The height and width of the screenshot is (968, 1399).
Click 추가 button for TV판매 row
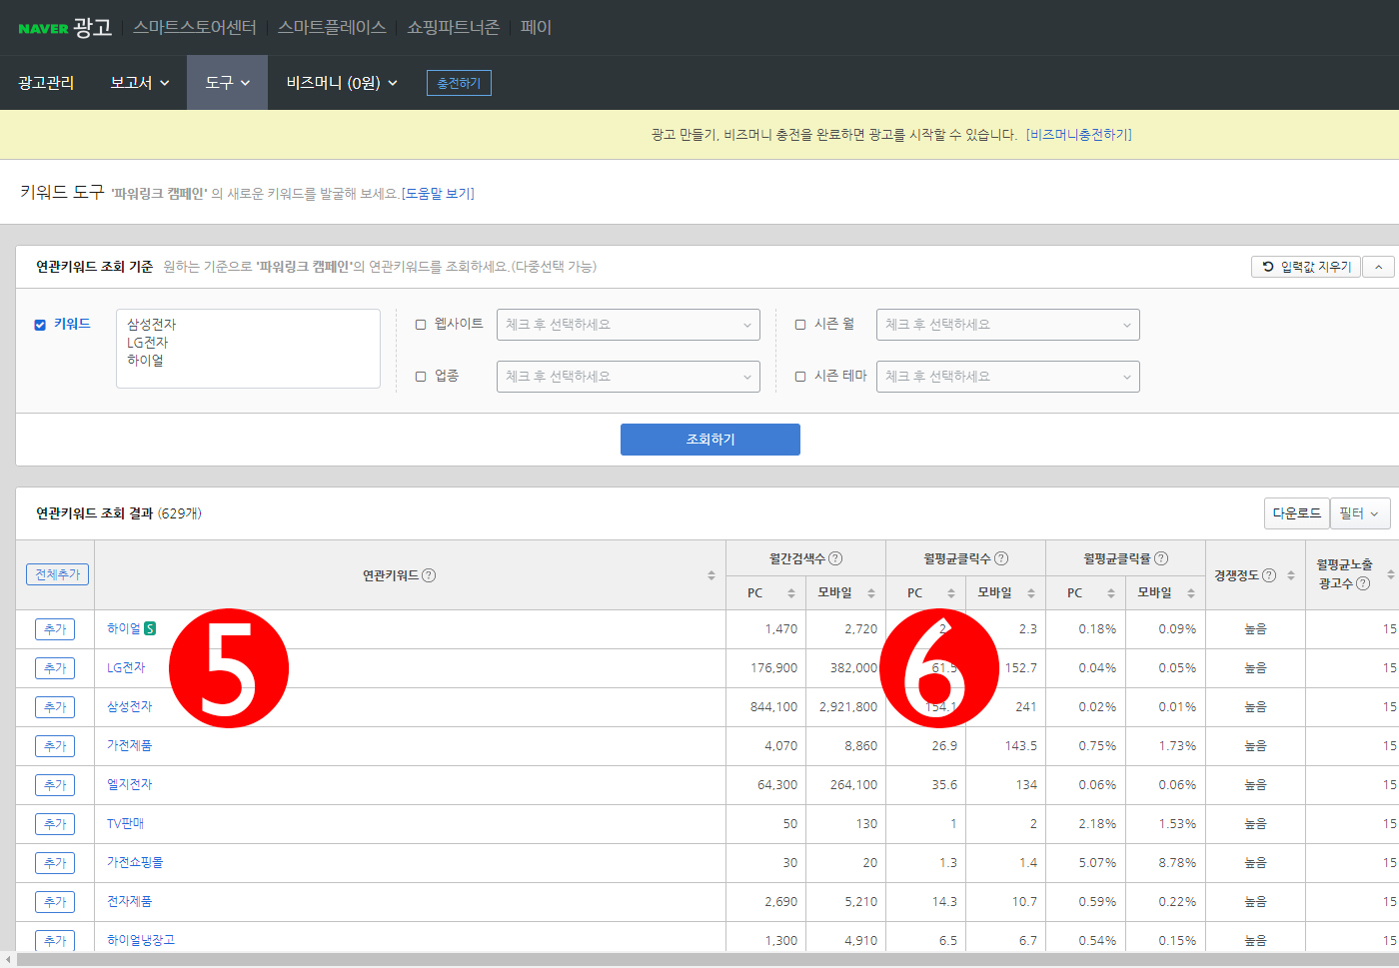(x=55, y=824)
